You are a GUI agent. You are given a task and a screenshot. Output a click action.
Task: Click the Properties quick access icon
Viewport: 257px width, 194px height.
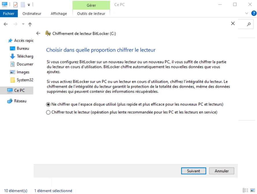tap(15, 5)
